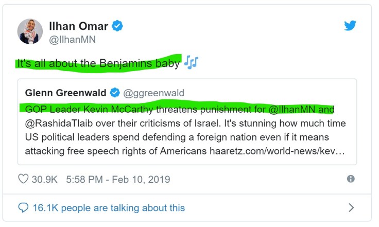The height and width of the screenshot is (227, 379).
Task: Expand conversation with right chevron arrow
Action: (x=351, y=208)
